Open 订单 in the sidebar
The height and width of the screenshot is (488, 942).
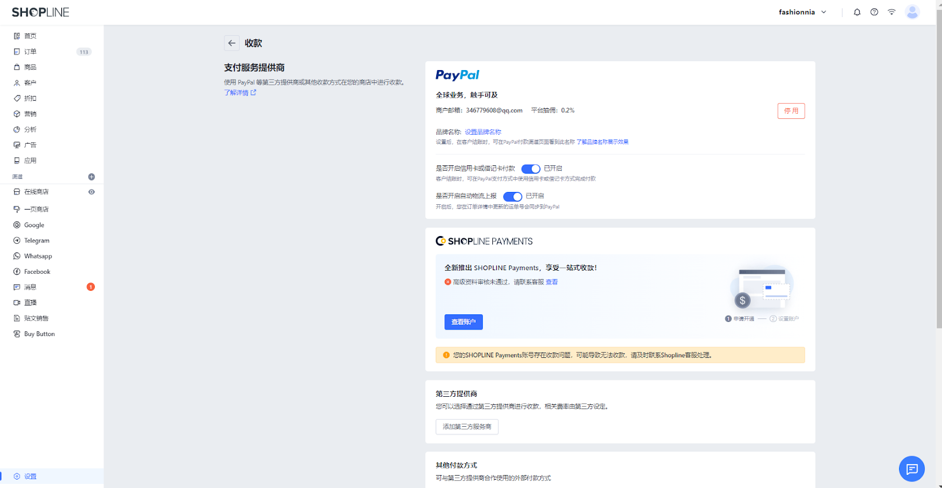pos(30,52)
